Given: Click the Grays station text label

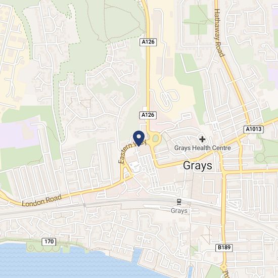Looking at the screenshot, I should 179,211.
